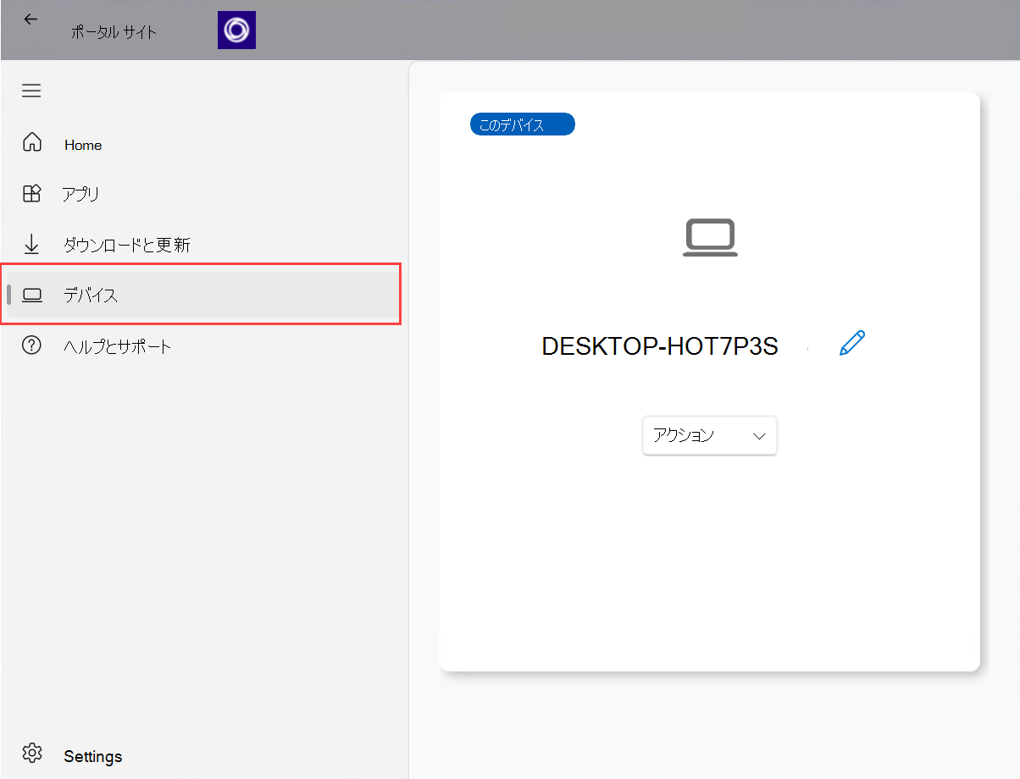Screen dimensions: 1020x779
Task: Open the アプリ page label
Action: 81,195
